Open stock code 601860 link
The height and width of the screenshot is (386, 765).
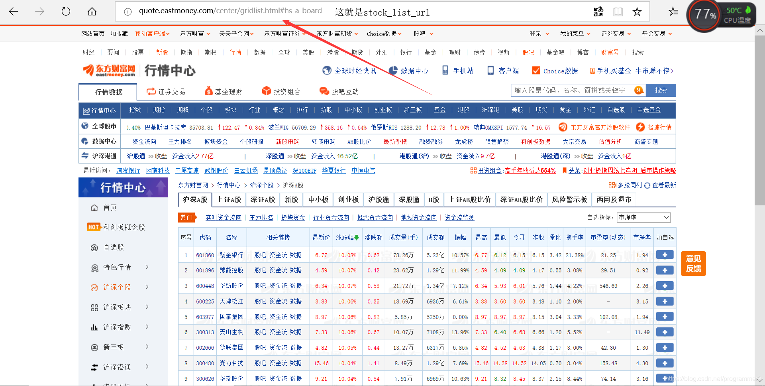coord(205,255)
